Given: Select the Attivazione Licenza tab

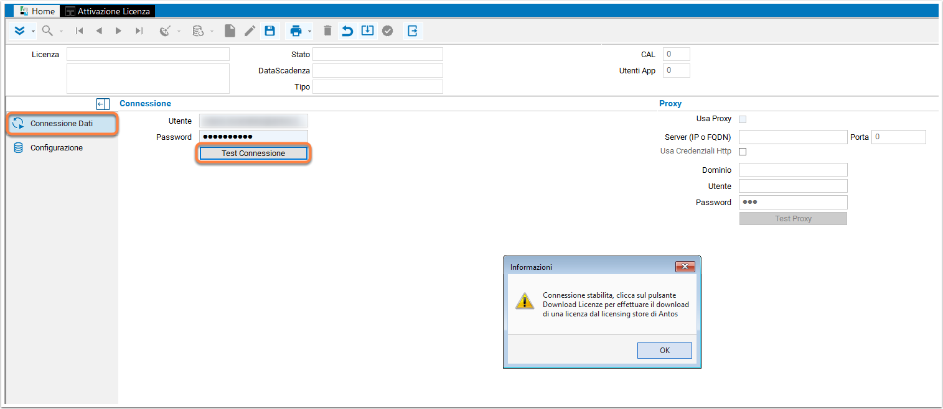Looking at the screenshot, I should tap(108, 11).
